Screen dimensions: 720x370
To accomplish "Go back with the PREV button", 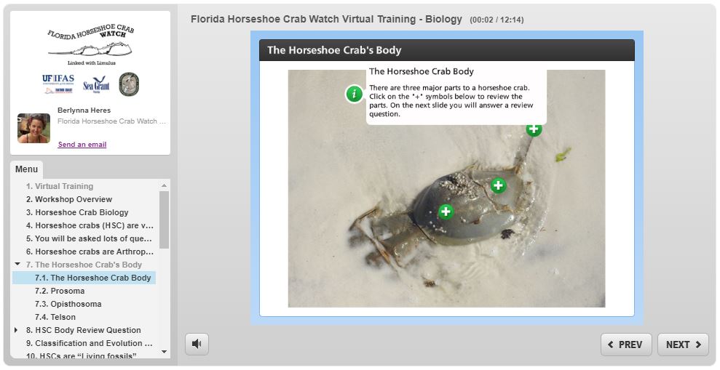I will point(625,345).
